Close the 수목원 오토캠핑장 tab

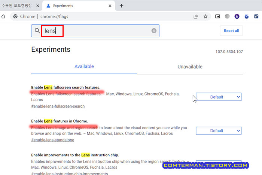(38, 6)
